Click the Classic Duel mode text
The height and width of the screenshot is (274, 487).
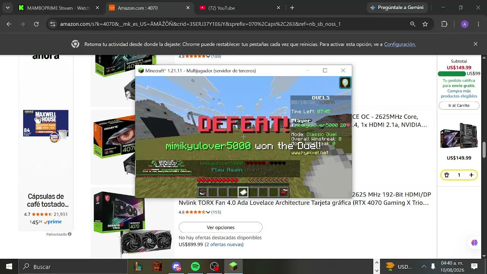(x=321, y=134)
